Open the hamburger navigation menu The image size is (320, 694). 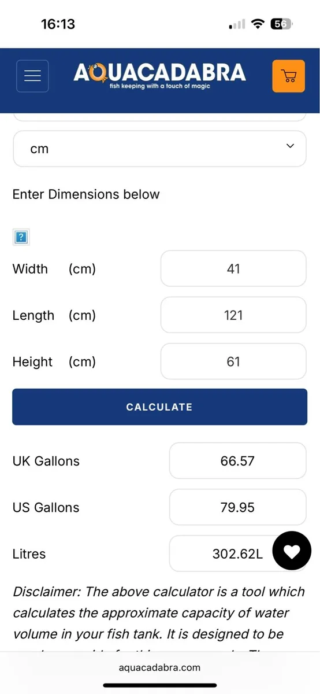coord(32,76)
